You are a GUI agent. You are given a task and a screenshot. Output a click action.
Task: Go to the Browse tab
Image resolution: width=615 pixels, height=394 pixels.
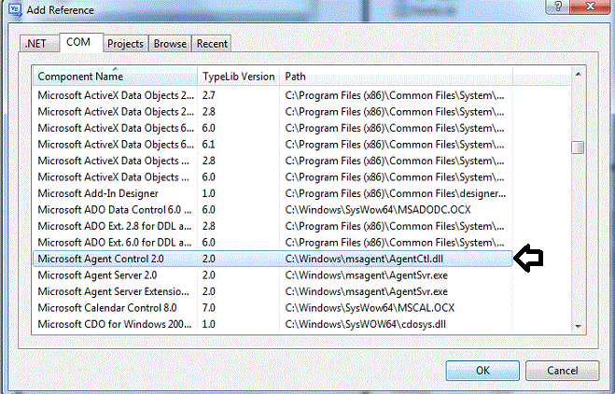tap(170, 44)
